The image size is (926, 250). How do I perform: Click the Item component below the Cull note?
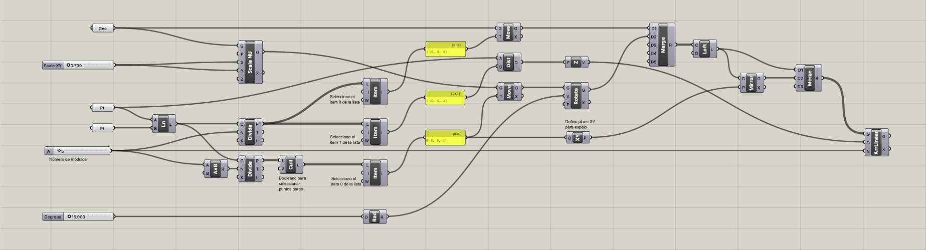376,173
